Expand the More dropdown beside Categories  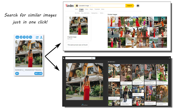102,13
